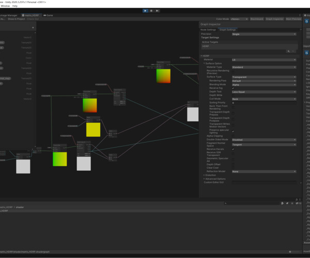Open Blending Mode dropdown set to Alpha
This screenshot has width=310, height=258.
[x=264, y=85]
